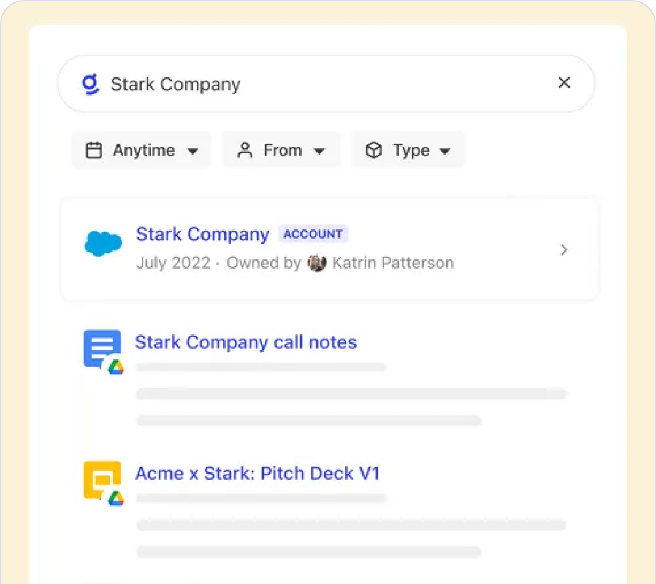Click the ACCOUNT badge label
The height and width of the screenshot is (584, 656).
pyautogui.click(x=313, y=234)
